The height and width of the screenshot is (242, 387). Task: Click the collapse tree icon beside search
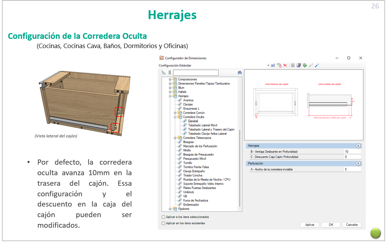169,72
